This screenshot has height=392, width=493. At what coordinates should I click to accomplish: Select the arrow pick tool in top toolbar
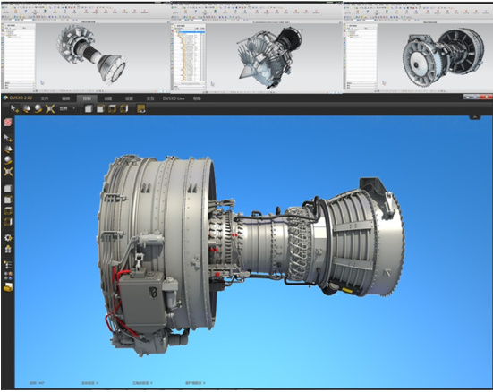[x=14, y=109]
